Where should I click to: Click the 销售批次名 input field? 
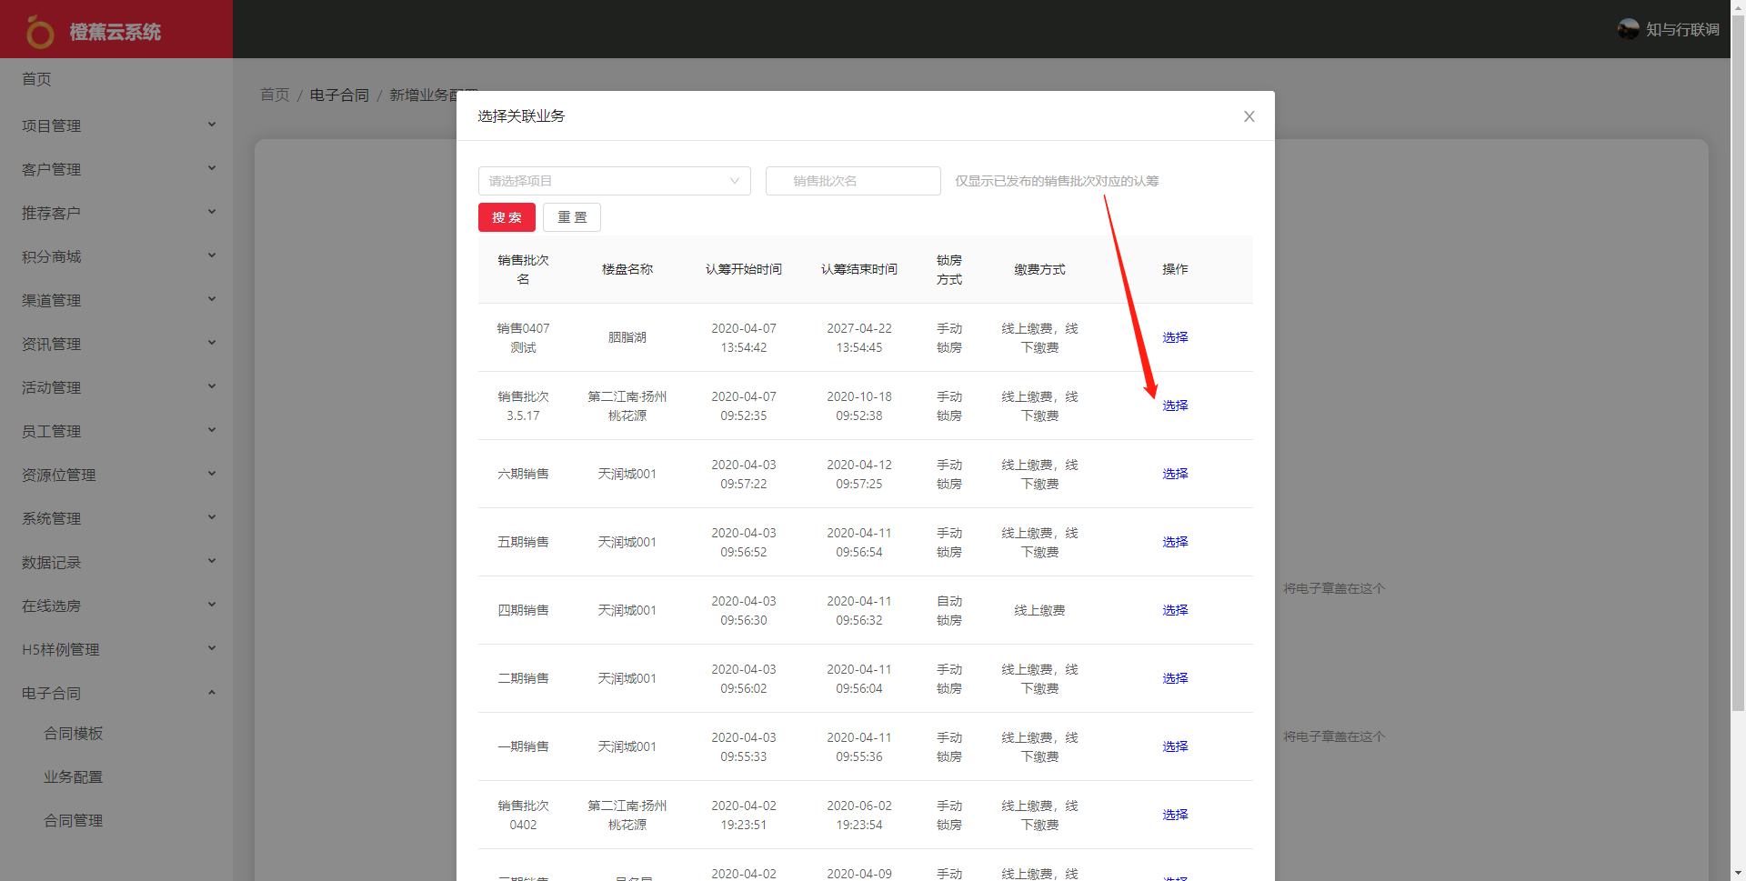pos(853,181)
